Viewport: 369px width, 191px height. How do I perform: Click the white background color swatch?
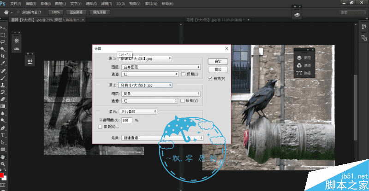pyautogui.click(x=5, y=178)
